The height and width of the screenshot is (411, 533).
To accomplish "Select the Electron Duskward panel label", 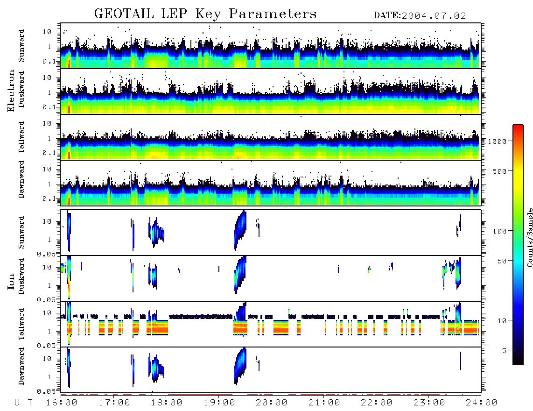I will click(21, 89).
